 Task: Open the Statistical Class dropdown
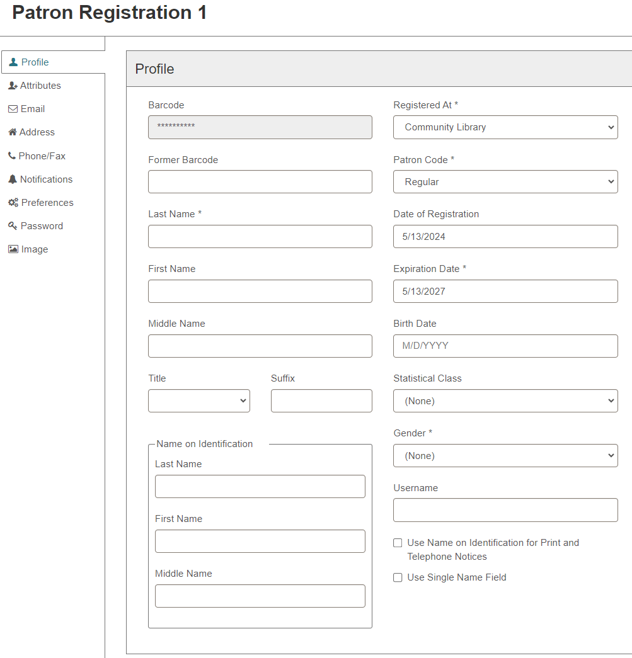[x=505, y=400]
